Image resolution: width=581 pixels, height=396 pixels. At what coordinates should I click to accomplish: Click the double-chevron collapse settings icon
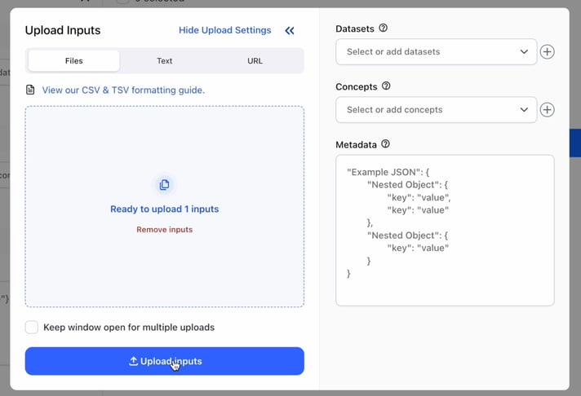(290, 31)
